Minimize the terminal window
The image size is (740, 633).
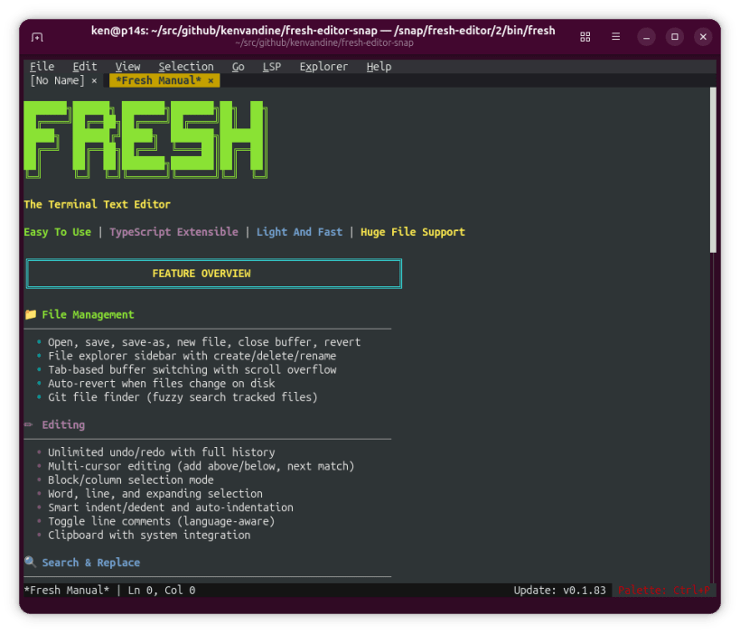tap(646, 37)
